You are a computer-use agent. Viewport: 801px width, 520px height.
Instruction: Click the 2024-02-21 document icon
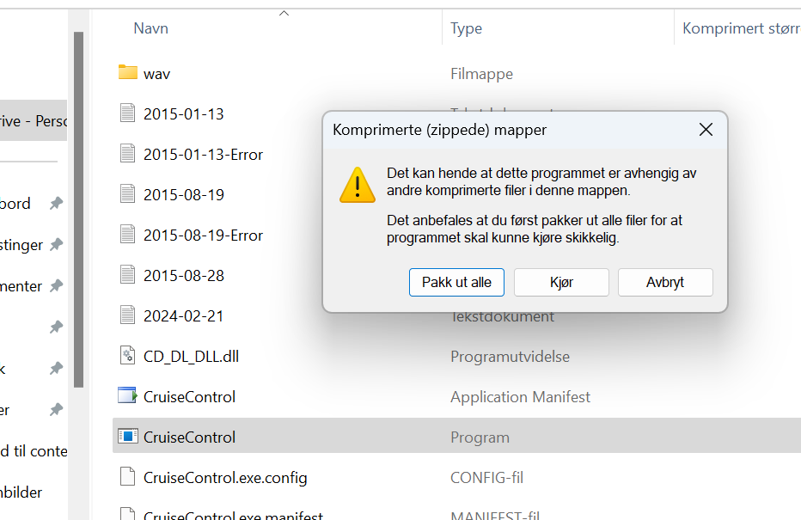pyautogui.click(x=128, y=315)
